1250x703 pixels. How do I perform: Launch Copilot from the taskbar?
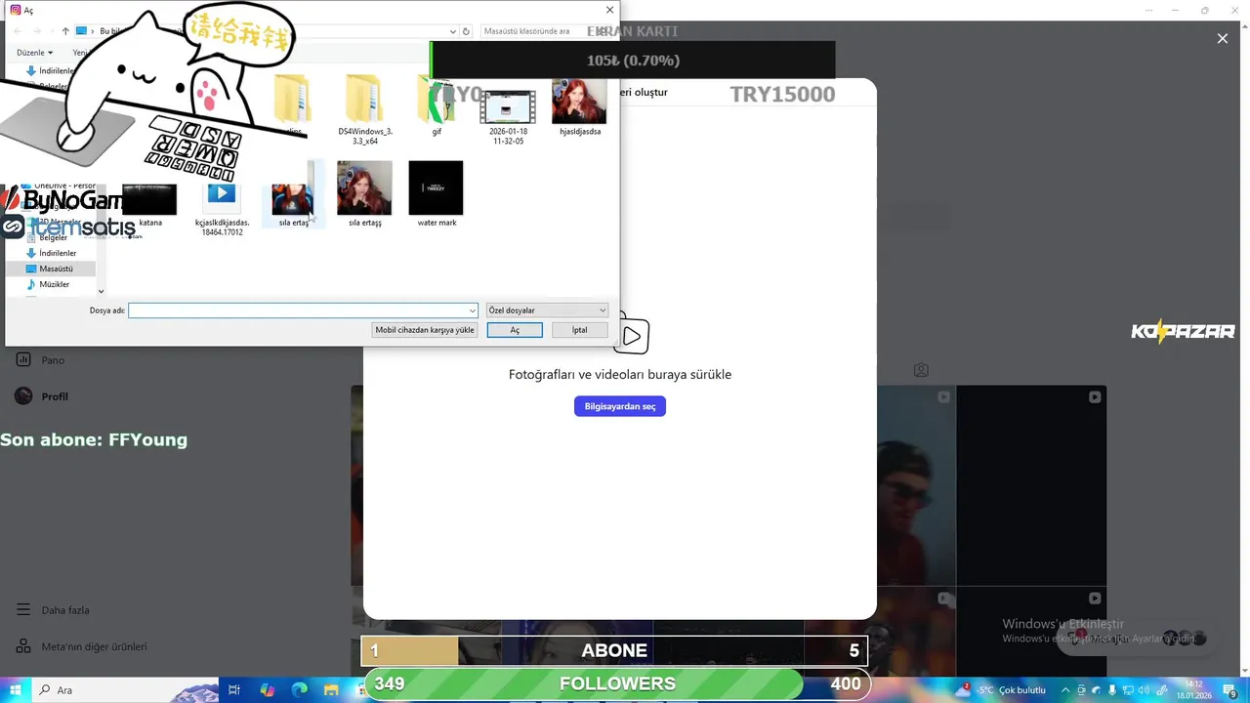coord(268,690)
